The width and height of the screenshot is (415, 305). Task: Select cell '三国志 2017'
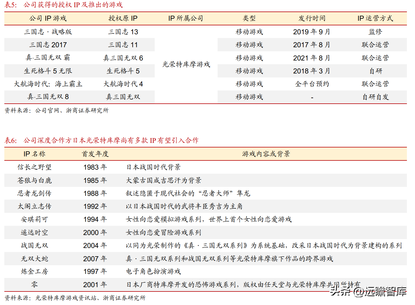point(48,45)
